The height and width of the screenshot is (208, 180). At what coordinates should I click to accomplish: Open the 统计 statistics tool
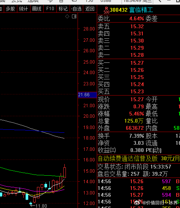23,9
